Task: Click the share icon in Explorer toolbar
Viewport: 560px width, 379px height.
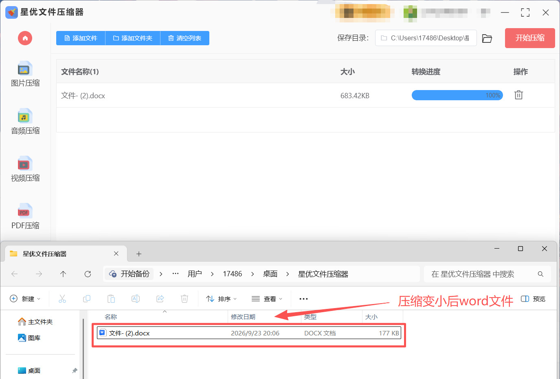Action: tap(160, 299)
